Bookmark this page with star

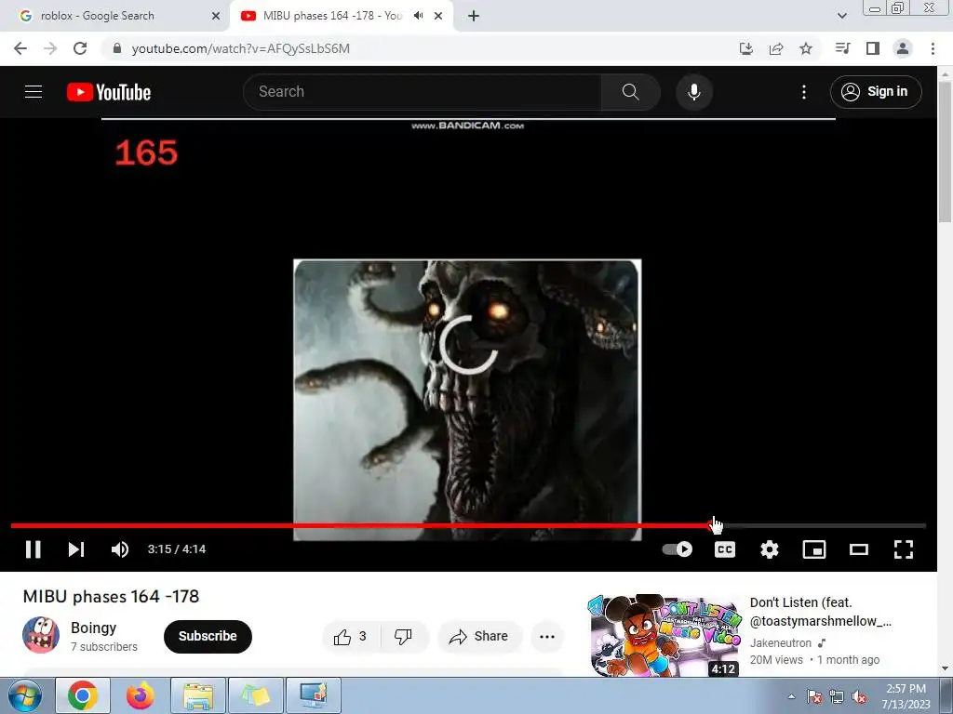tap(806, 48)
